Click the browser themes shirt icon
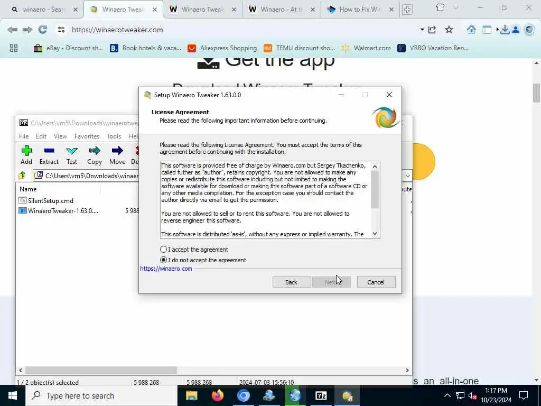Screen dimensions: 541x406 (440, 7)
